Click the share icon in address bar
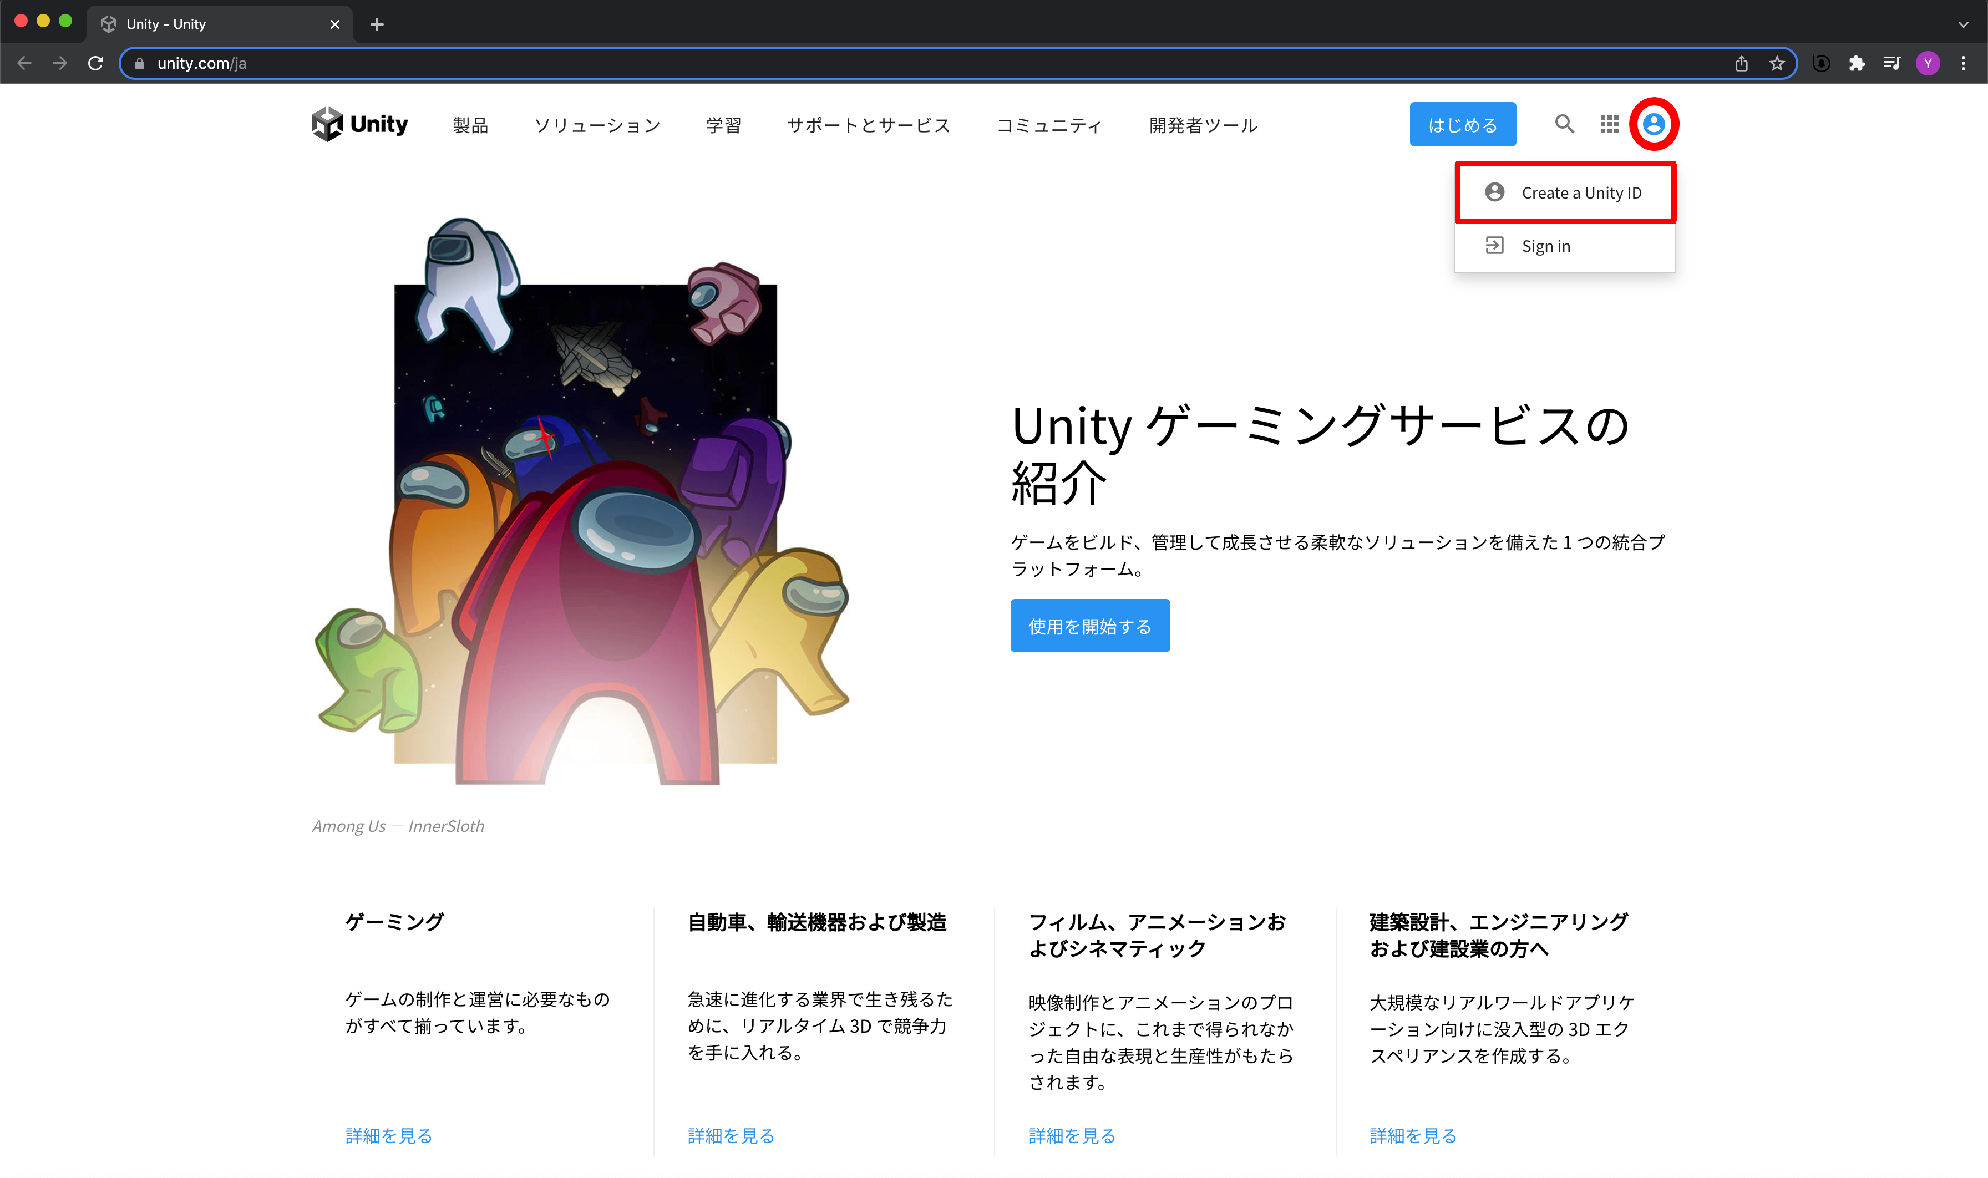This screenshot has height=1178, width=1988. (1741, 64)
